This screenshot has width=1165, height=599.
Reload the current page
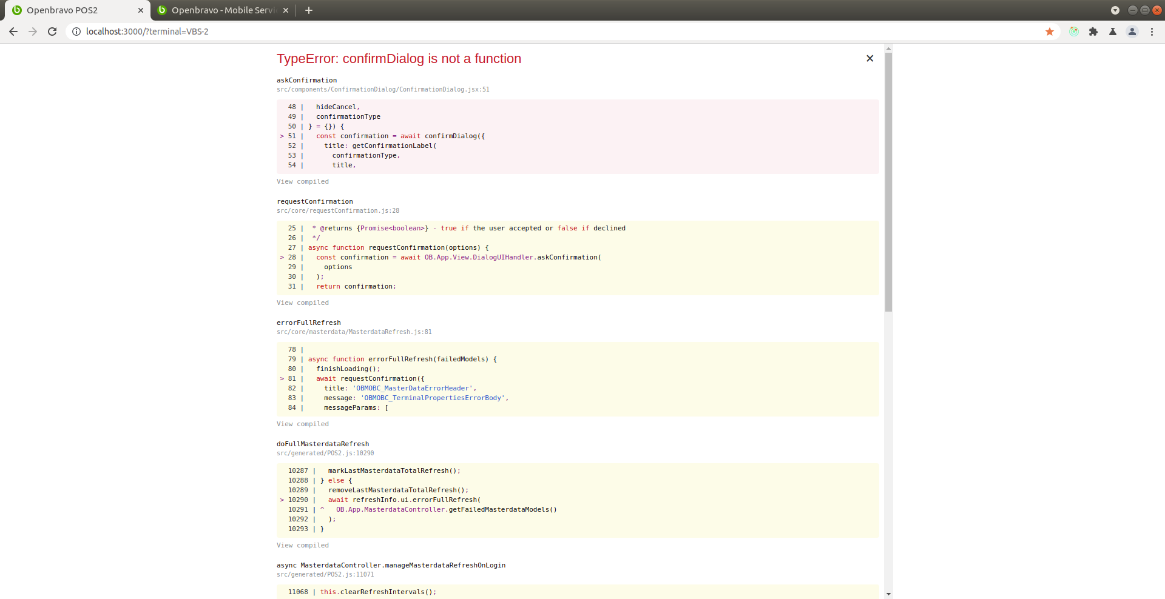tap(52, 32)
